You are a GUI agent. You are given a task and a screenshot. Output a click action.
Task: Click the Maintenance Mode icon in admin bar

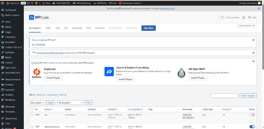(x=120, y=3)
